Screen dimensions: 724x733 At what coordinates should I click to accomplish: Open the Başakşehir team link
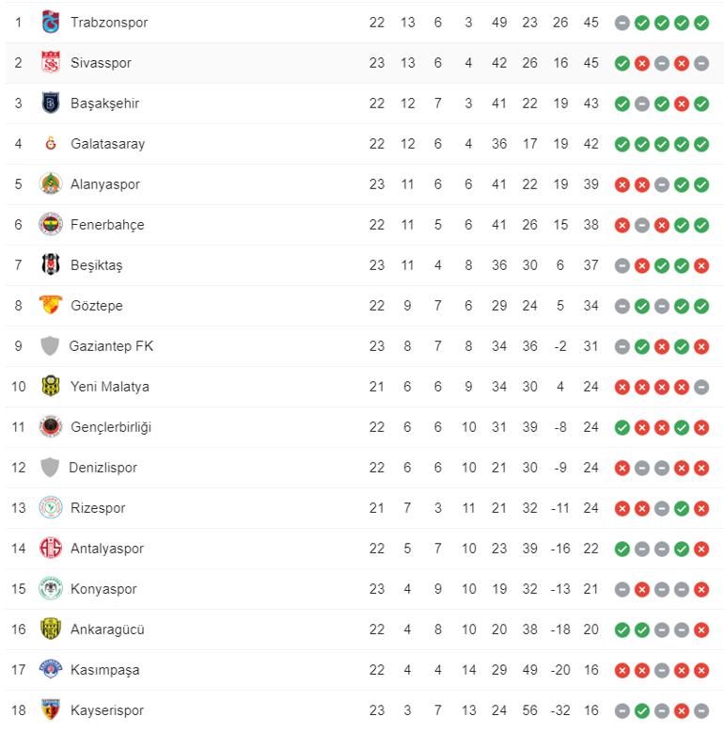pos(104,104)
